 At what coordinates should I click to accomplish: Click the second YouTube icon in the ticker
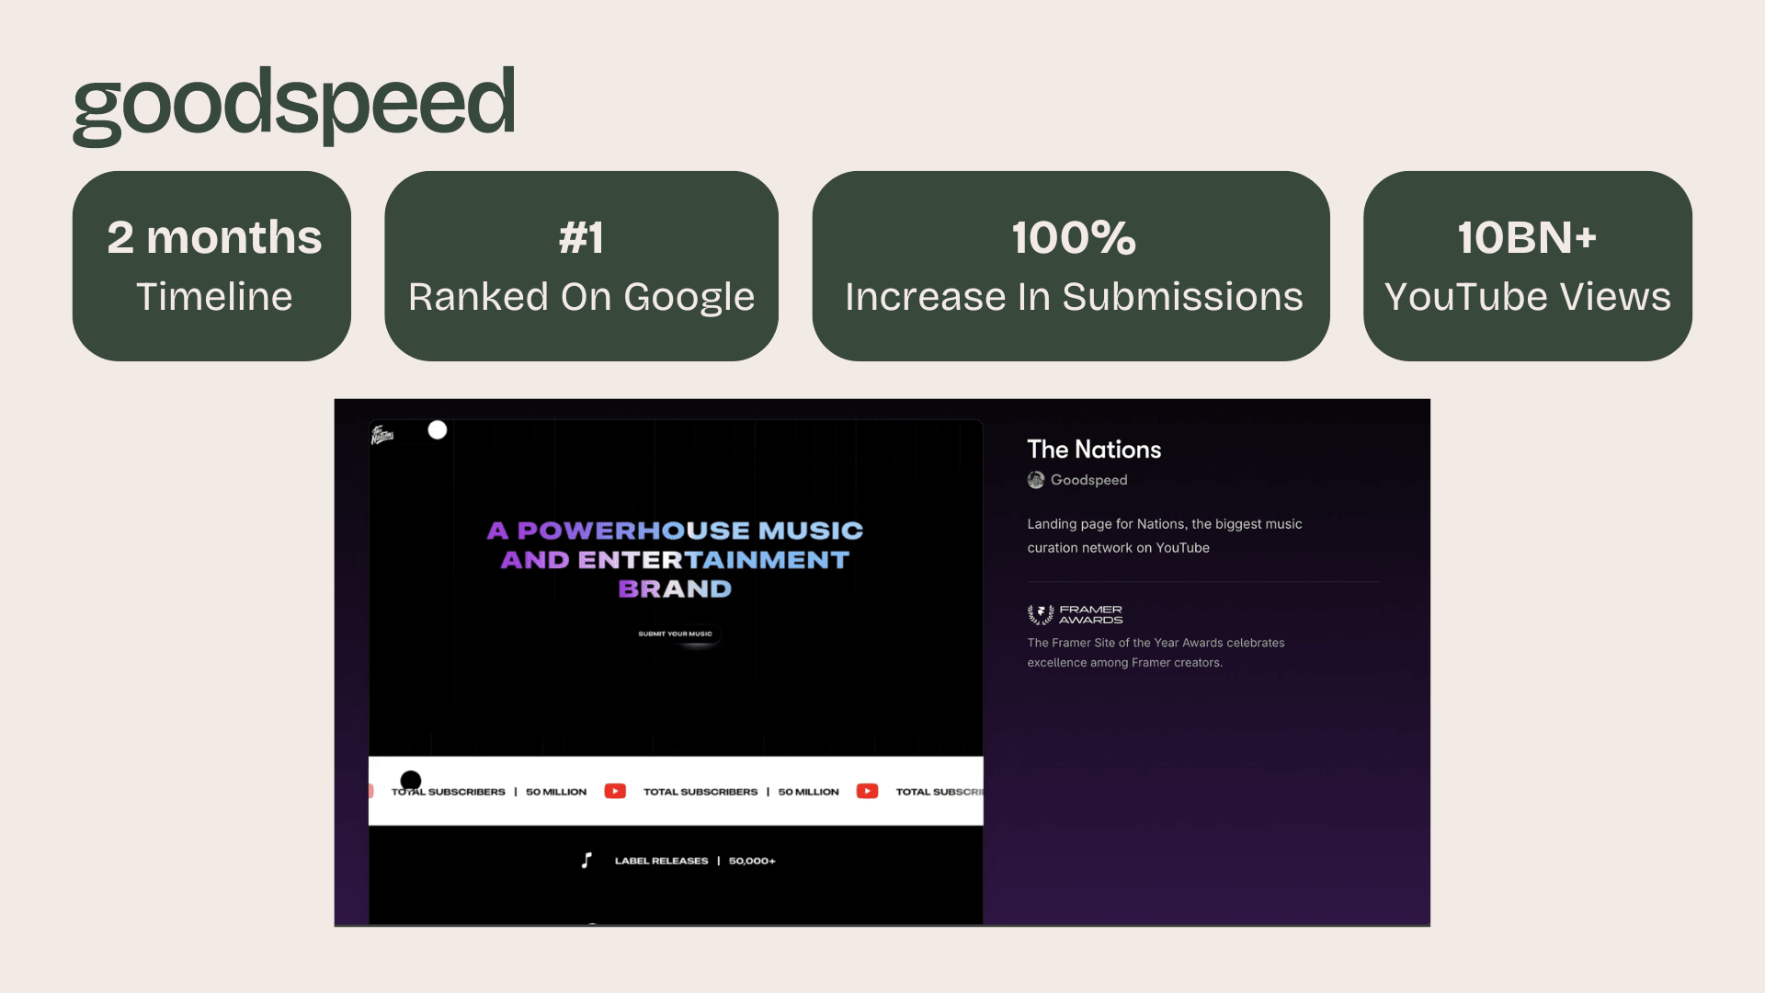[867, 791]
